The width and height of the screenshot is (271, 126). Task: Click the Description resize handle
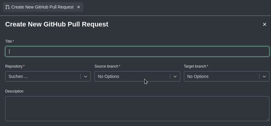pos(268,119)
